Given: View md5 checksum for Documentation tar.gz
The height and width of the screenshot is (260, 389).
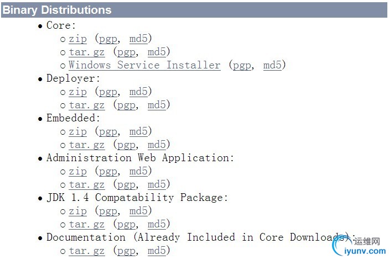Looking at the screenshot, I should (157, 251).
